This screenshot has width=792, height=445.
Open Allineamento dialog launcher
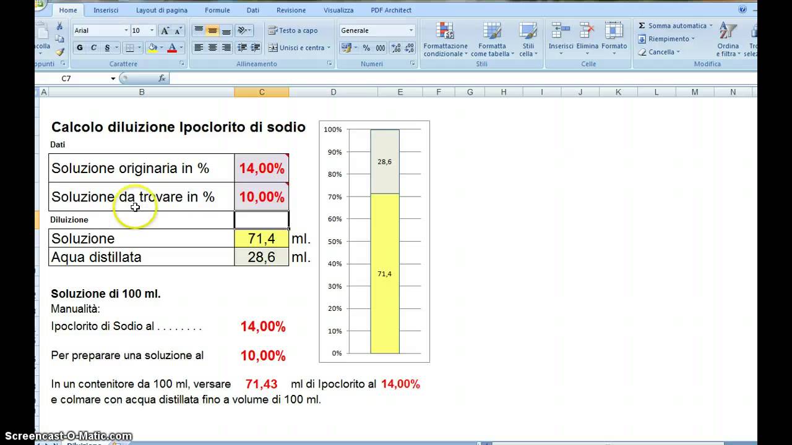(x=330, y=64)
